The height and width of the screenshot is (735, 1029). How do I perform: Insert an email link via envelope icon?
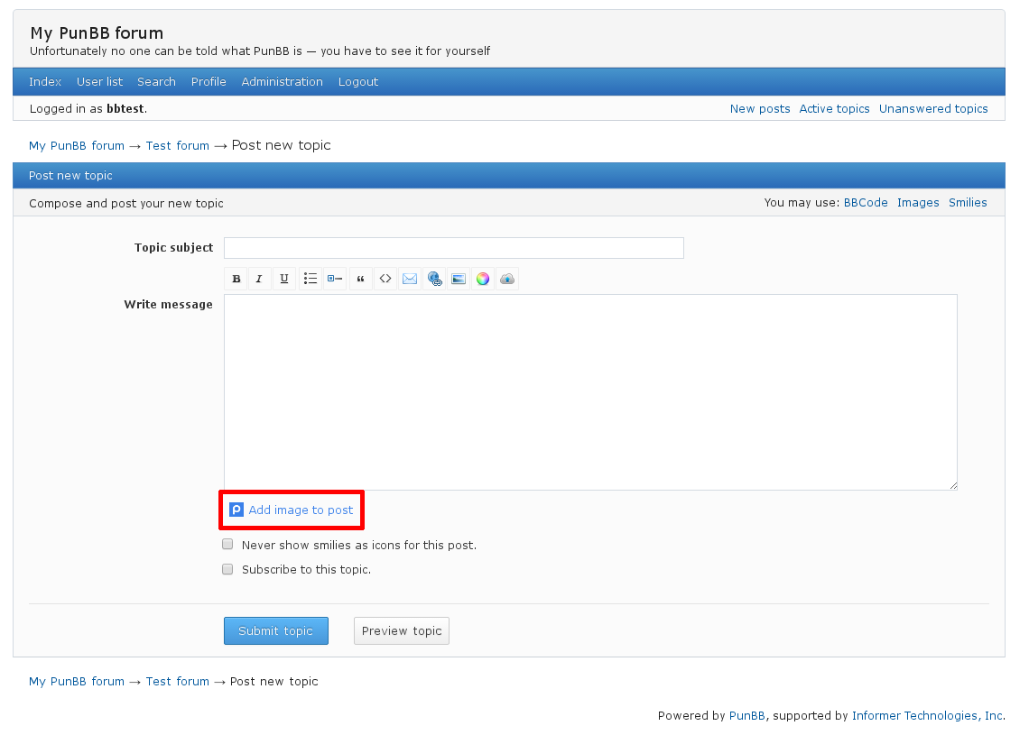click(x=410, y=279)
